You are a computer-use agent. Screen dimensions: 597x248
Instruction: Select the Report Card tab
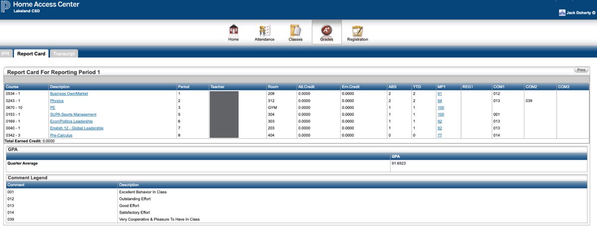(x=31, y=54)
